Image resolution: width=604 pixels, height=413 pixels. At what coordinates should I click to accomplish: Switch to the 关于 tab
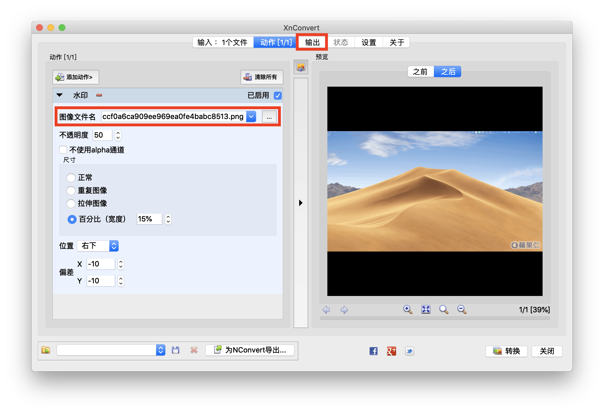[x=397, y=42]
